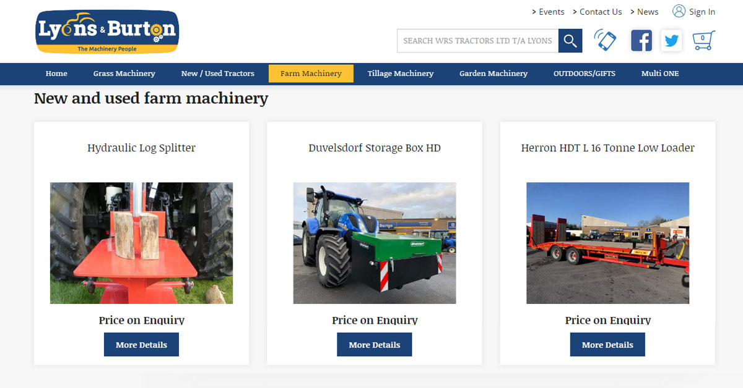Open Garden Machinery menu item

pos(493,74)
